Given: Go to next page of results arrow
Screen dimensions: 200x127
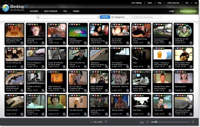Looking at the screenshot, I should click(106, 122).
